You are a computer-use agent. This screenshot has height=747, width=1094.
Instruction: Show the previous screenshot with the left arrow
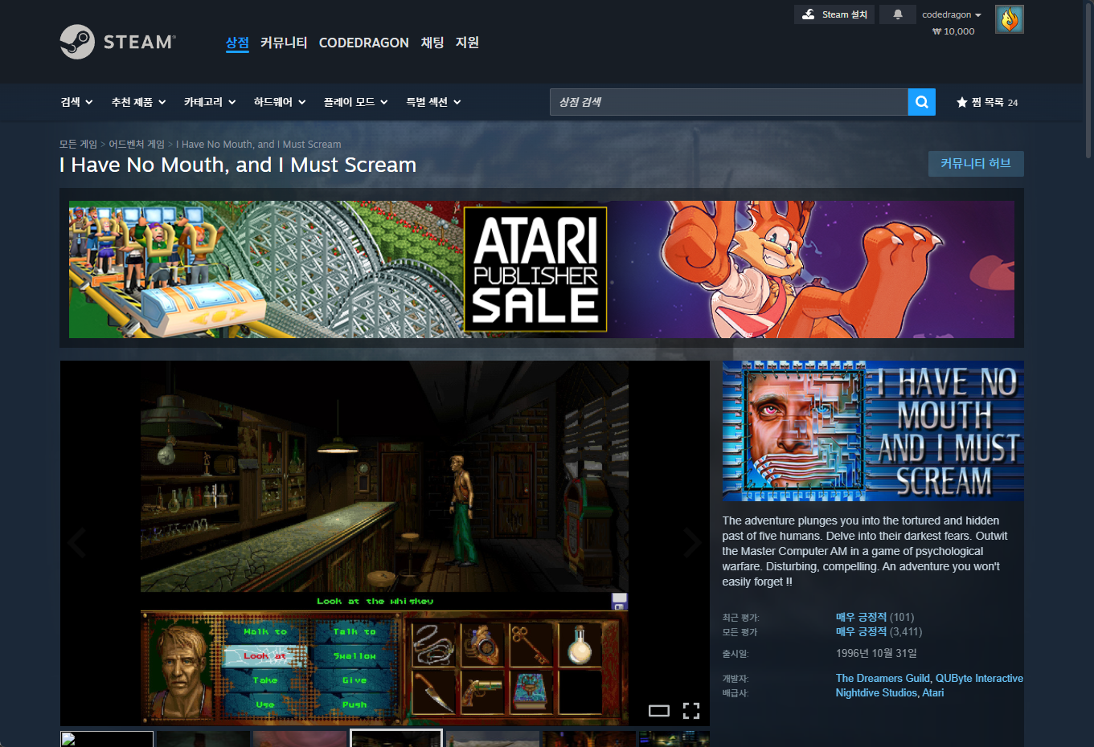pos(76,543)
